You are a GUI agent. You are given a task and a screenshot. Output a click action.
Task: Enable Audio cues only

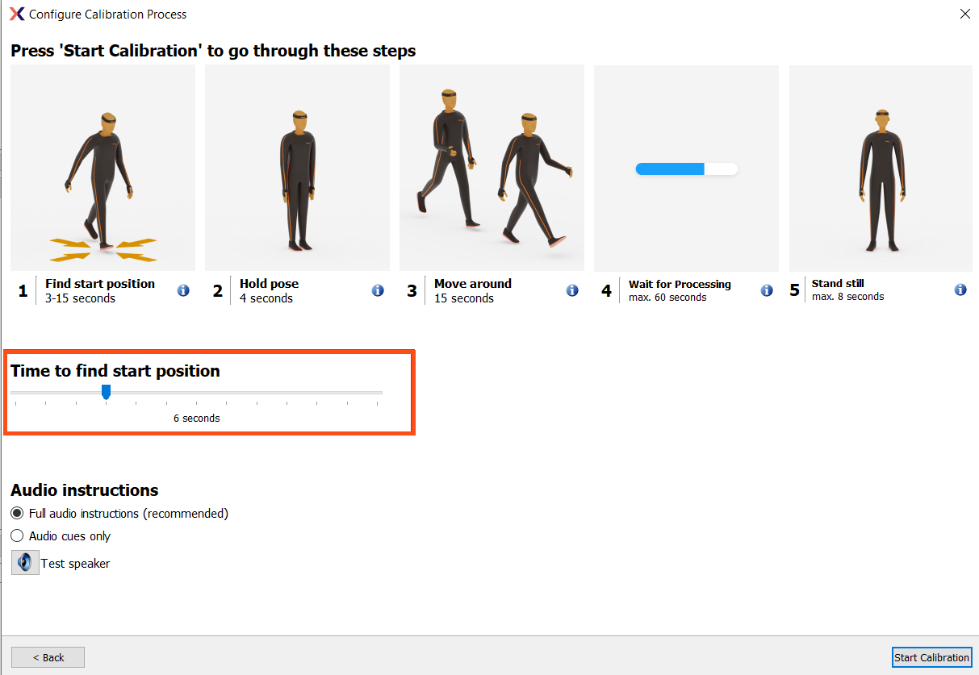point(17,535)
